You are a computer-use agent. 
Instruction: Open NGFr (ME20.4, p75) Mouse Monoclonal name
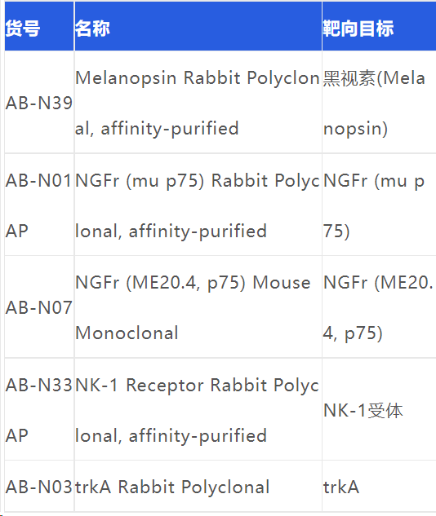click(x=194, y=307)
